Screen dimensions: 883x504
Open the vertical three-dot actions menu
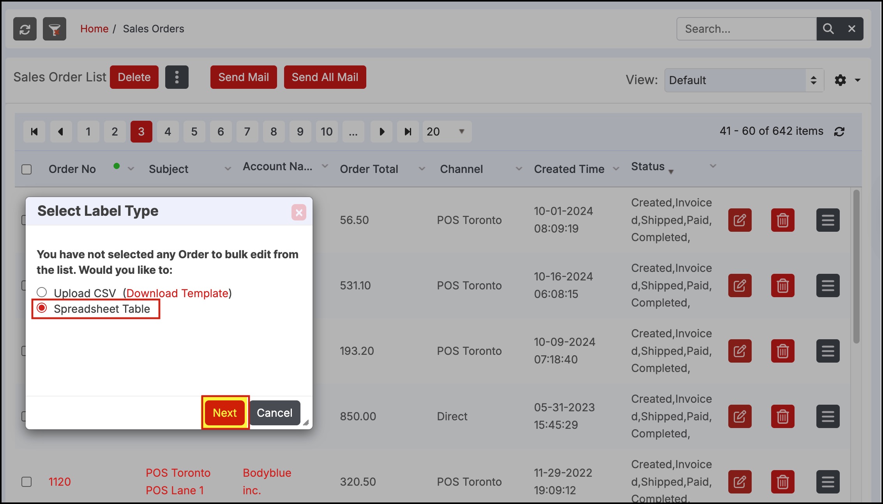(177, 77)
